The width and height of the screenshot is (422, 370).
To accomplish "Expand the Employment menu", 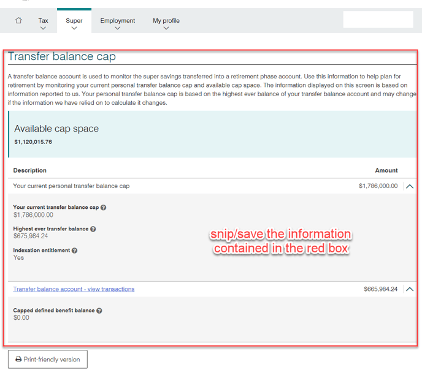I will pos(117,23).
